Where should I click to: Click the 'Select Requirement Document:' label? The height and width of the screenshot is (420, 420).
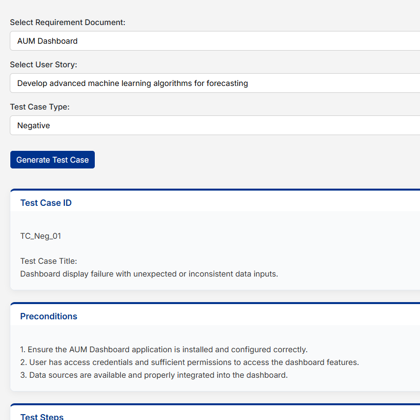tap(67, 23)
